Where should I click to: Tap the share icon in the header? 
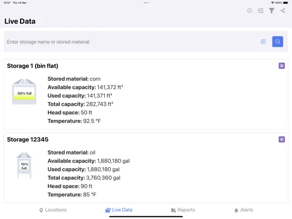click(x=282, y=11)
